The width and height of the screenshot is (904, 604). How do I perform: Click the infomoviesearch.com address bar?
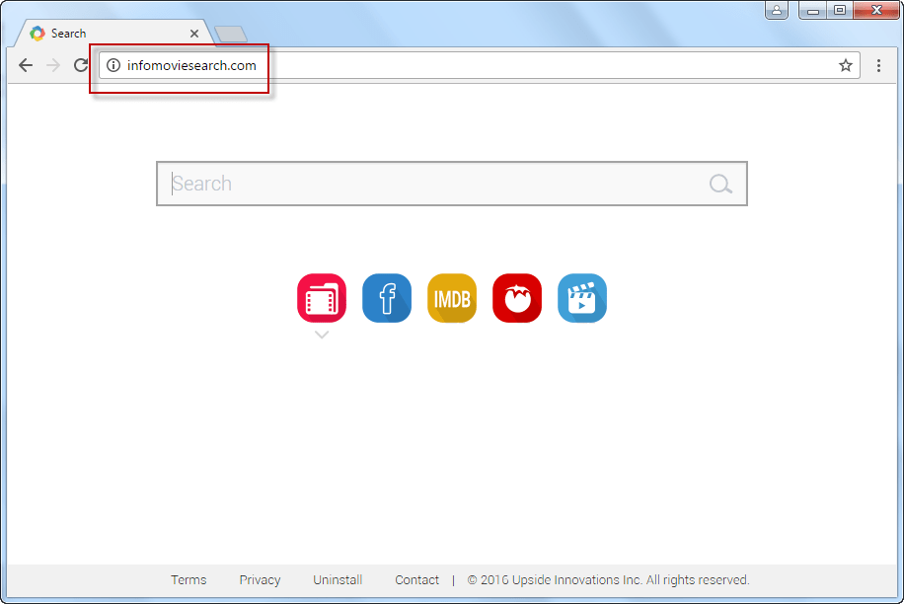click(x=480, y=65)
